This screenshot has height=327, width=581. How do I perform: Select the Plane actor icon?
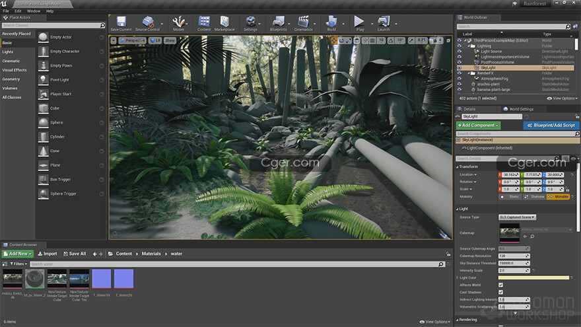[44, 165]
